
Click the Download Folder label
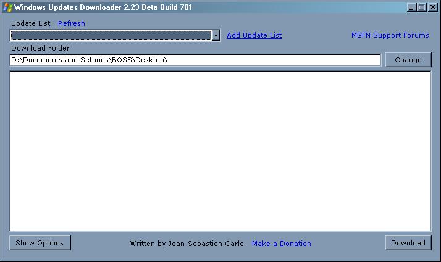40,48
